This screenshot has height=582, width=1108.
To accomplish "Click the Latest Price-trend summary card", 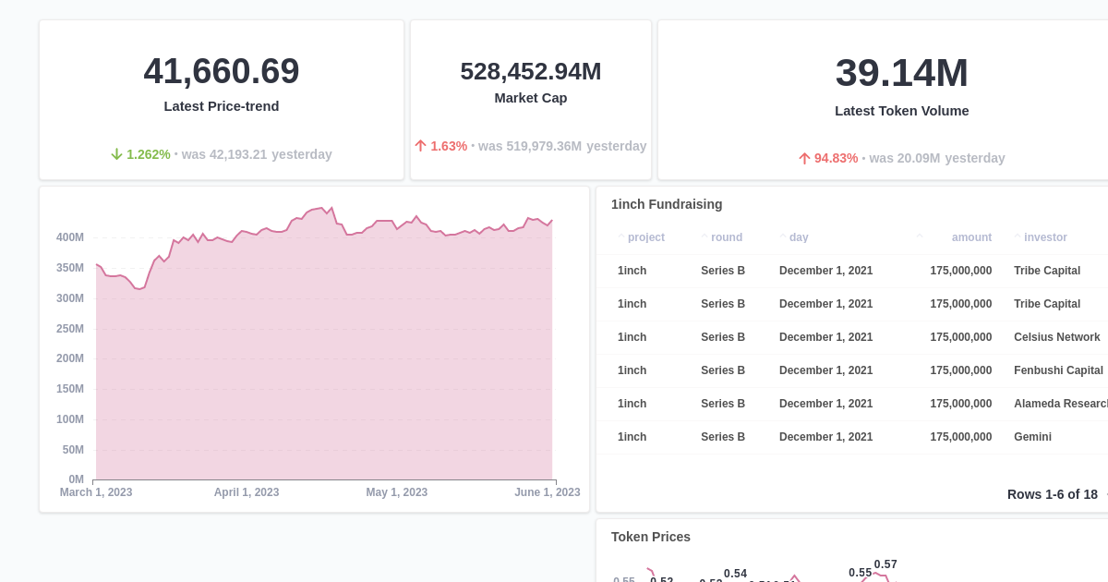I will (221, 99).
